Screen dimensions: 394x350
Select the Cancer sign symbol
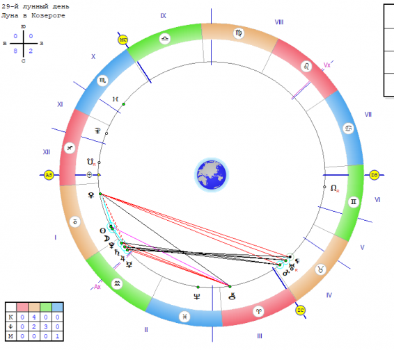point(348,128)
